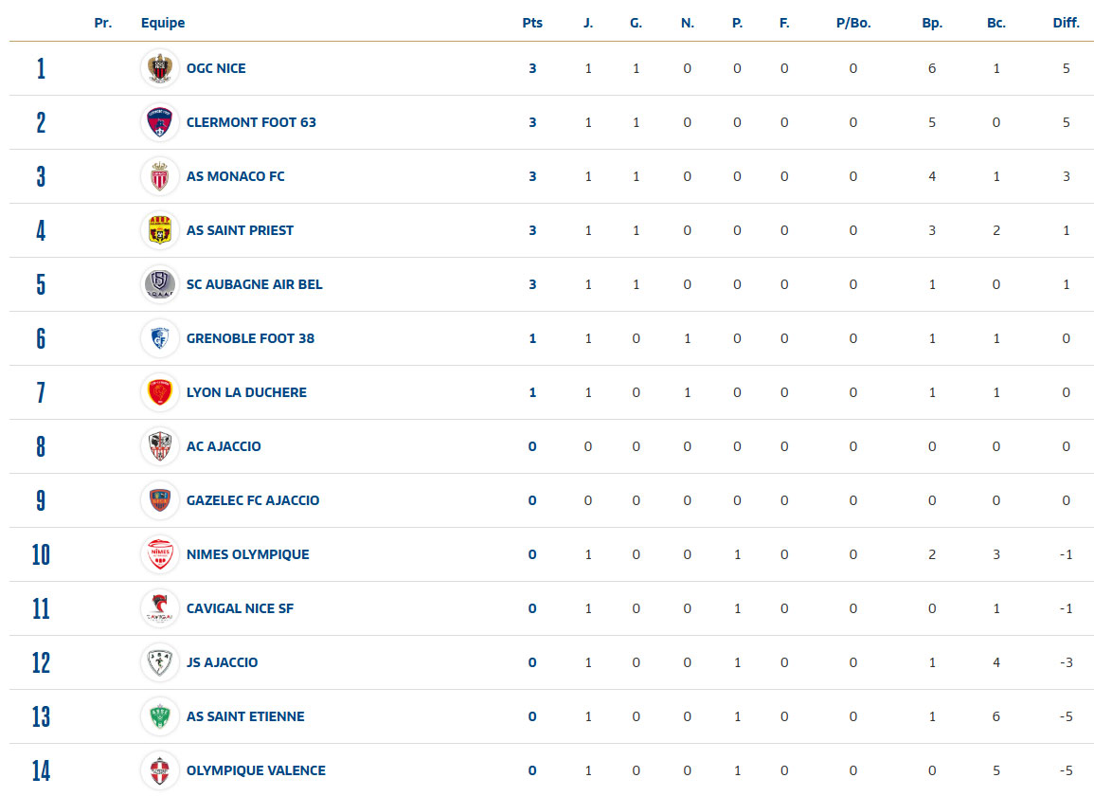
Task: Select the GRENOBLE FOOT 38 team name
Action: click(250, 338)
